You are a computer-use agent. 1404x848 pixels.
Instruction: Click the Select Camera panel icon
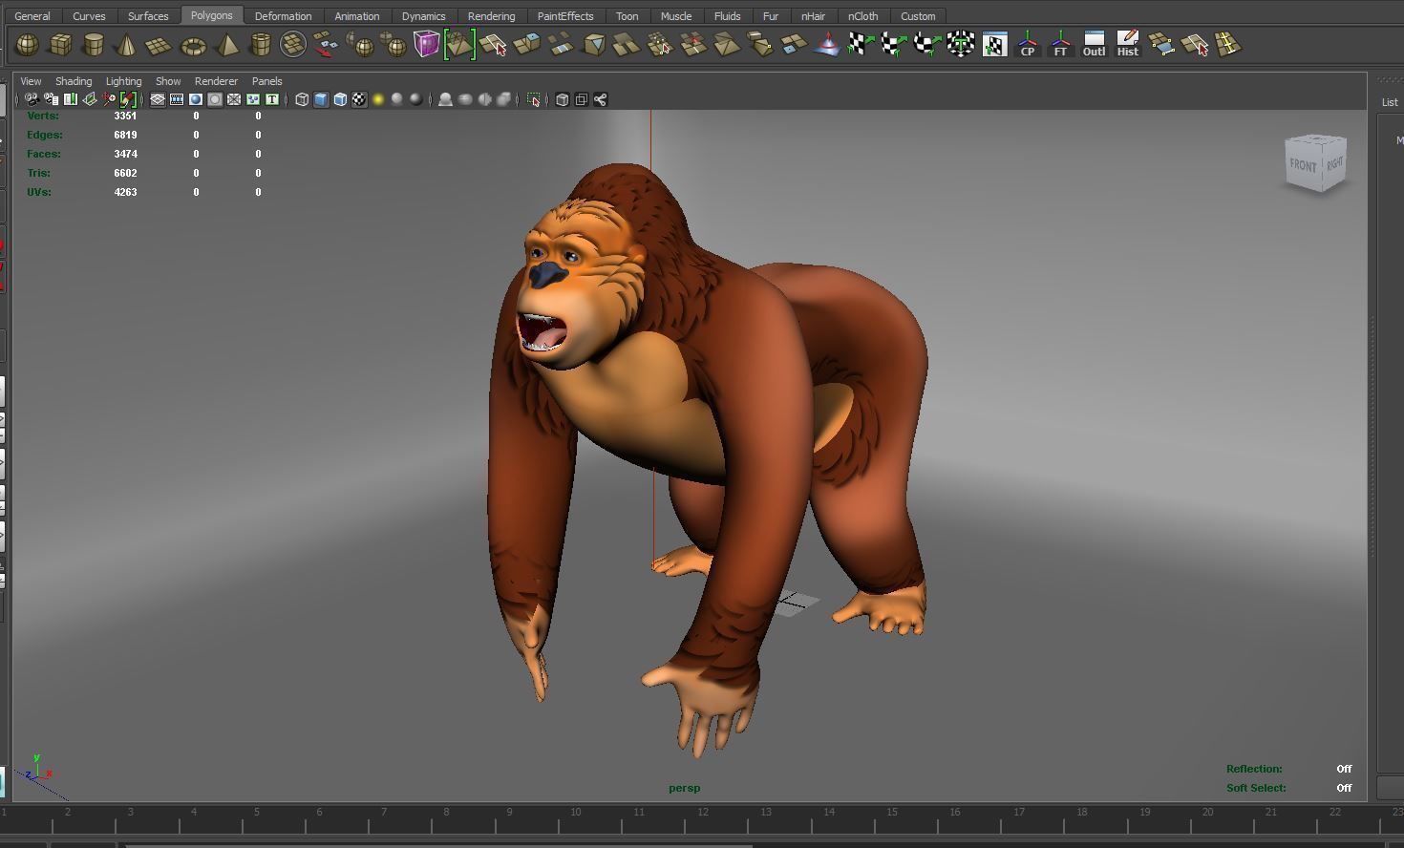point(32,99)
